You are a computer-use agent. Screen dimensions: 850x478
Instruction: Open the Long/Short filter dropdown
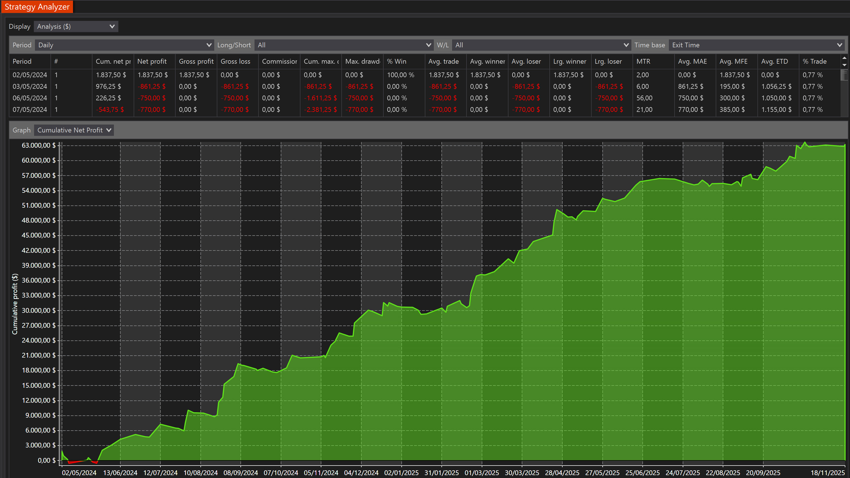(344, 45)
